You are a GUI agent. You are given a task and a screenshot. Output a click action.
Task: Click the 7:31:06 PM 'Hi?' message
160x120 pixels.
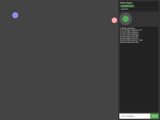coord(131,30)
